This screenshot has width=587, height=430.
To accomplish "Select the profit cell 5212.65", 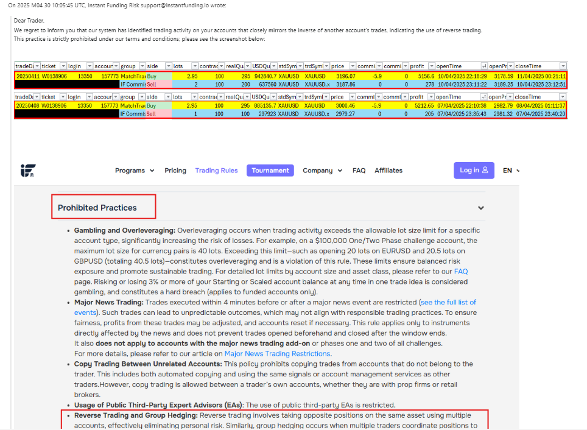I will 422,106.
